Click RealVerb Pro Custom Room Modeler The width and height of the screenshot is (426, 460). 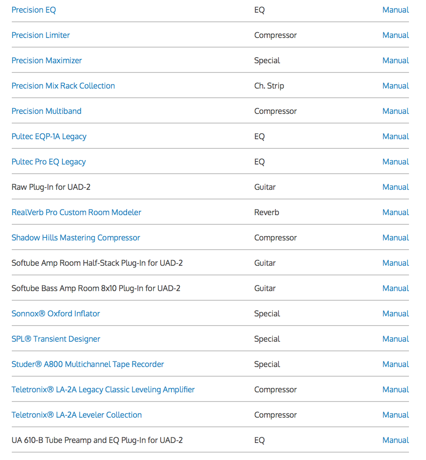click(76, 213)
